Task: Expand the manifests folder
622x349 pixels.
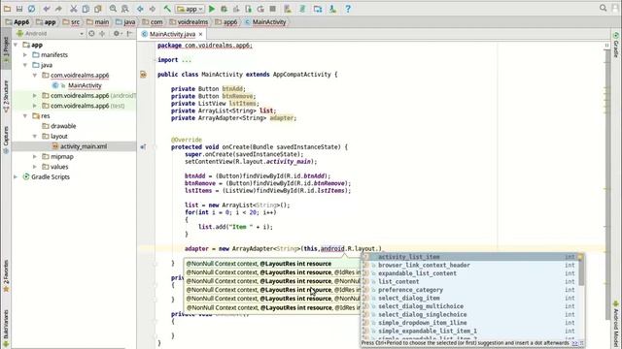Action: (x=25, y=55)
